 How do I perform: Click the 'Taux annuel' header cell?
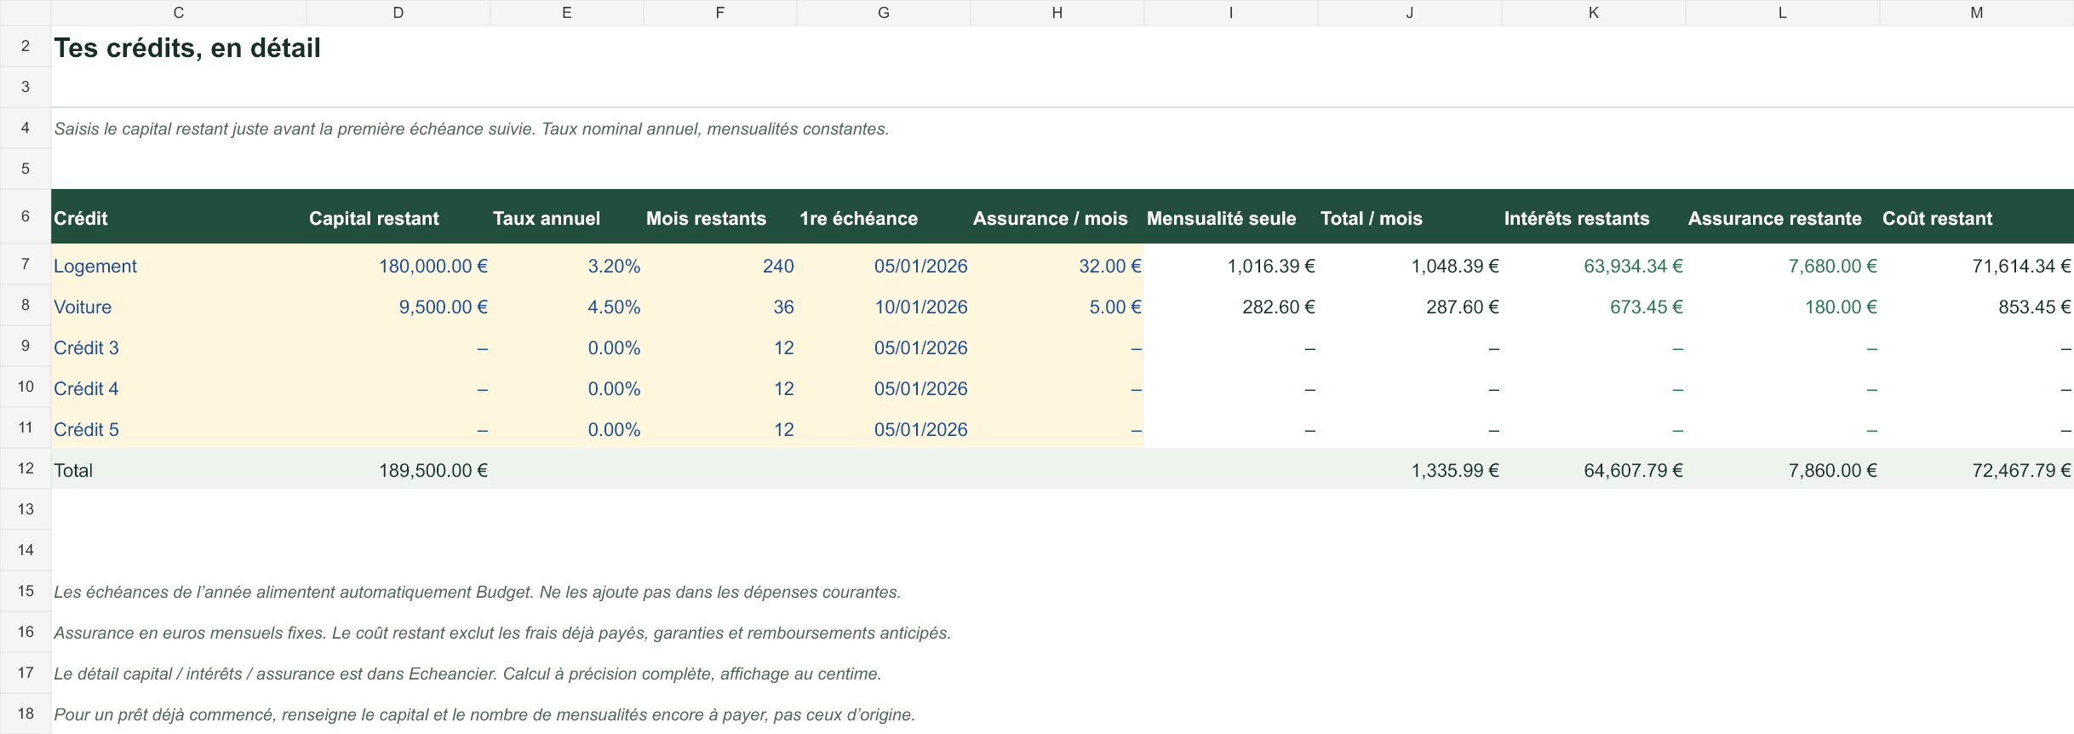pyautogui.click(x=567, y=218)
